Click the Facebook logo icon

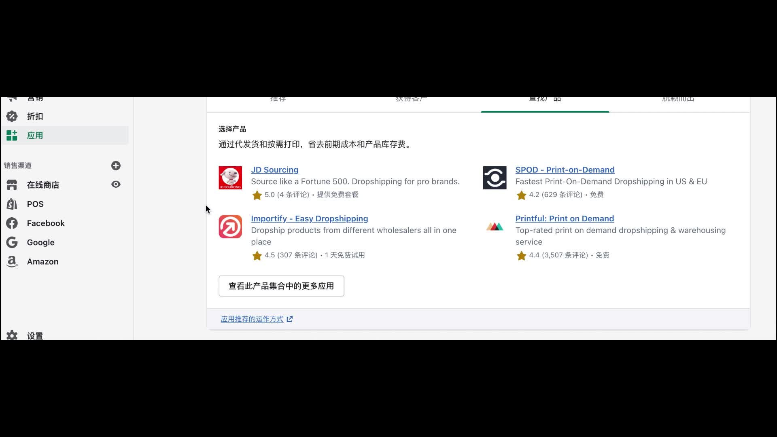pos(12,223)
